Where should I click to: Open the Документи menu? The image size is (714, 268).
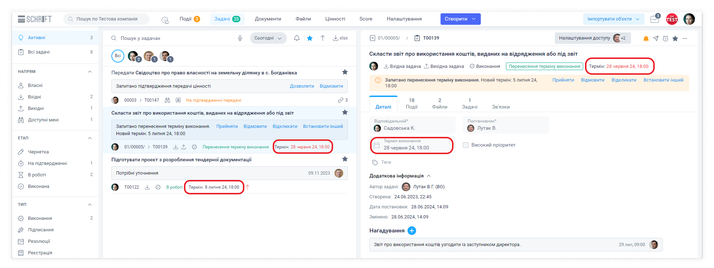[x=268, y=19]
